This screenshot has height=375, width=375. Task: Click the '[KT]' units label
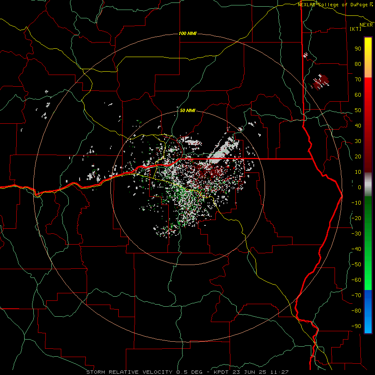[356, 29]
